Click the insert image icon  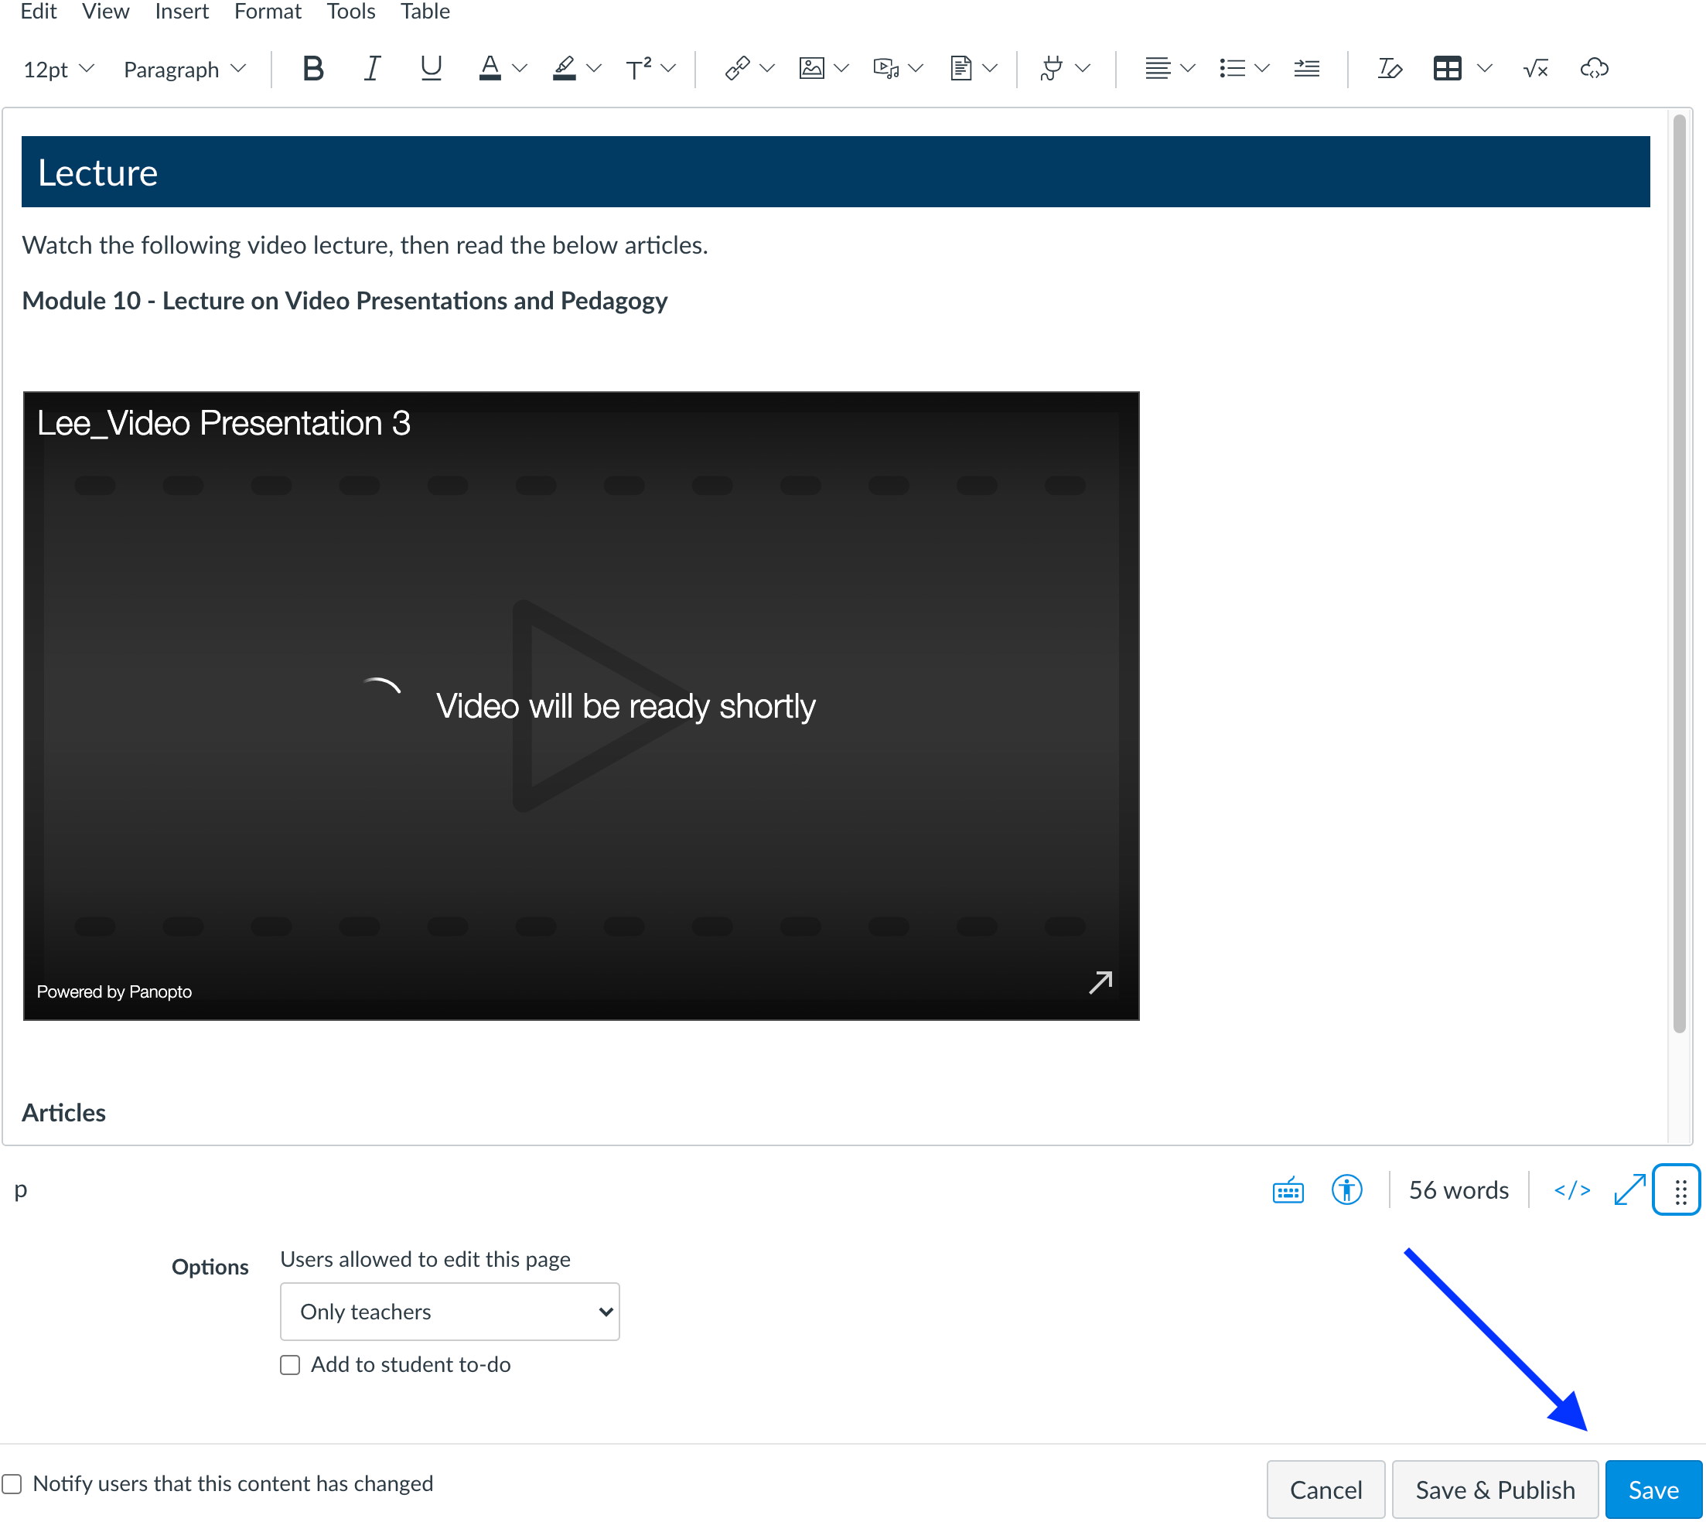point(811,69)
